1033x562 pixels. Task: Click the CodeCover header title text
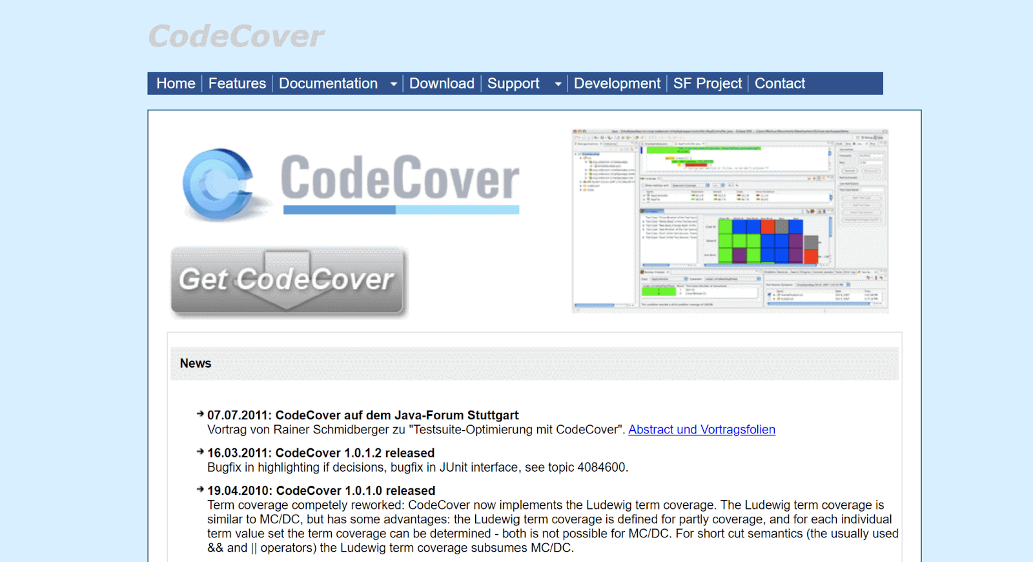(236, 36)
